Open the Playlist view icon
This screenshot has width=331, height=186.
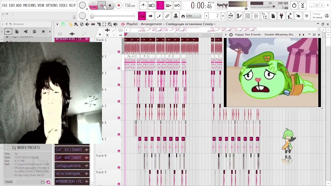(231, 16)
